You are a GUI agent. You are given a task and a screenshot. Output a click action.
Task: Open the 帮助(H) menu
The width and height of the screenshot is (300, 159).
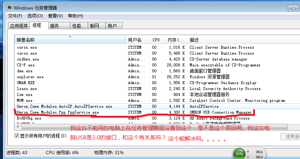pos(75,16)
